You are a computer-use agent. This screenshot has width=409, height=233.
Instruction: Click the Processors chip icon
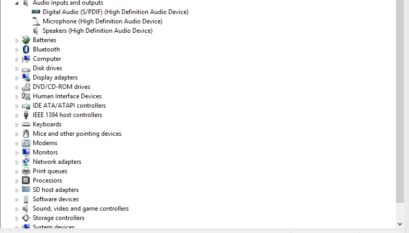tap(26, 180)
